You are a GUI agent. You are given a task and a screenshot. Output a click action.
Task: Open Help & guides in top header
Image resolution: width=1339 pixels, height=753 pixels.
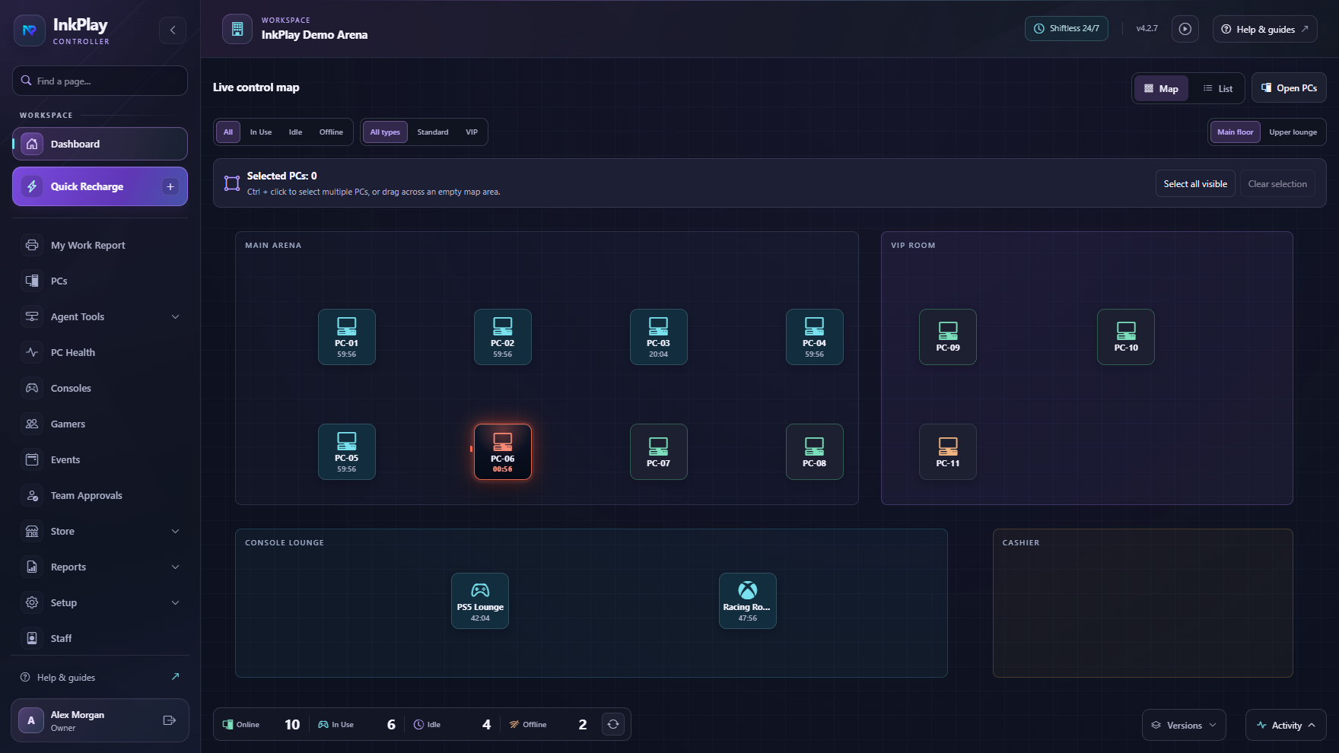coord(1264,29)
